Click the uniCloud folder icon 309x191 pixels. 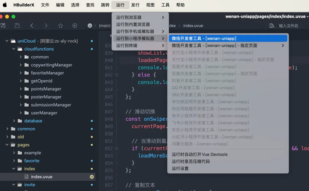click(x=13, y=41)
